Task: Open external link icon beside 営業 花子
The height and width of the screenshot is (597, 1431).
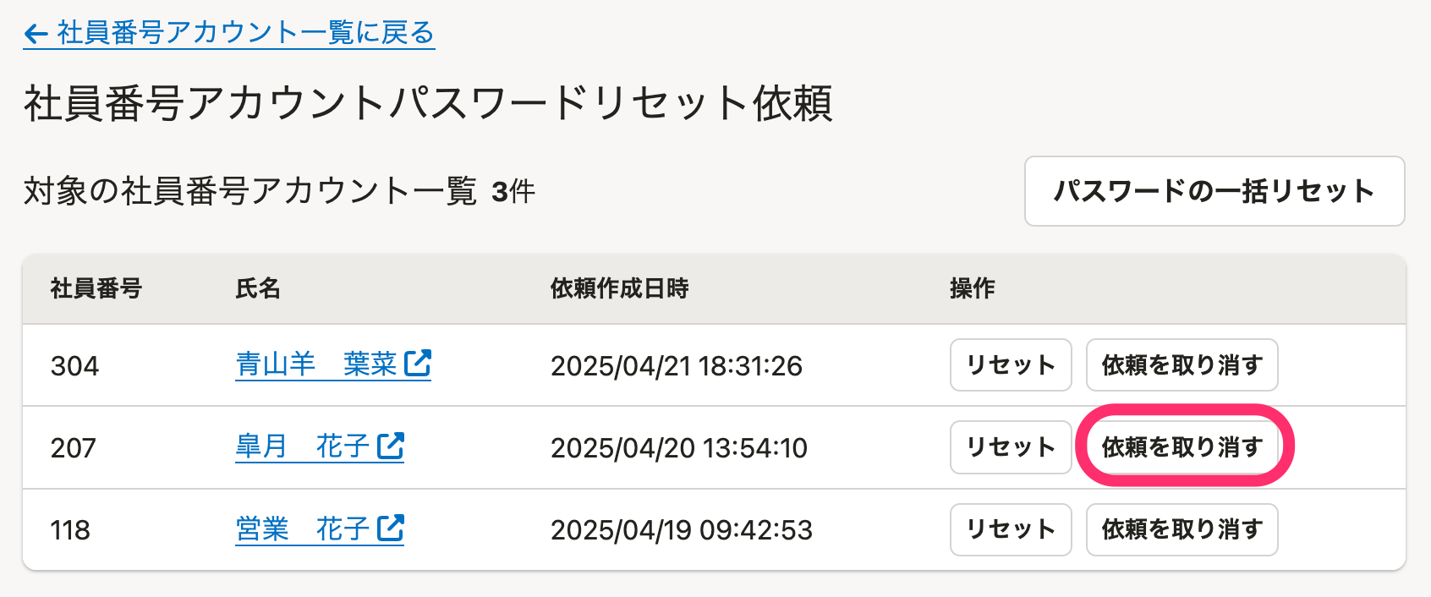Action: click(x=391, y=528)
